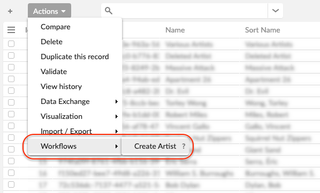Sort by the Sort Name column header
Image resolution: width=320 pixels, height=193 pixels.
[x=262, y=30]
